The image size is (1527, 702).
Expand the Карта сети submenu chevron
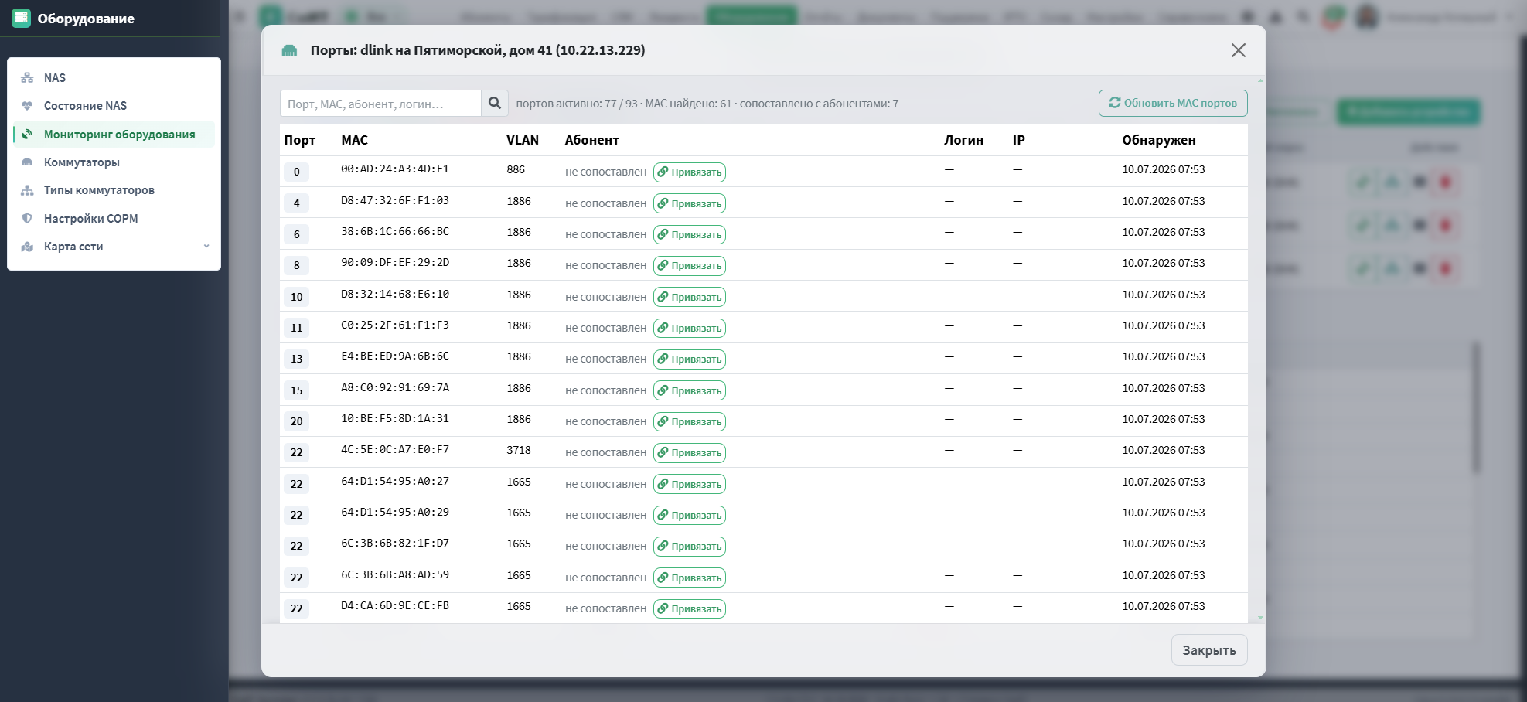pyautogui.click(x=206, y=247)
